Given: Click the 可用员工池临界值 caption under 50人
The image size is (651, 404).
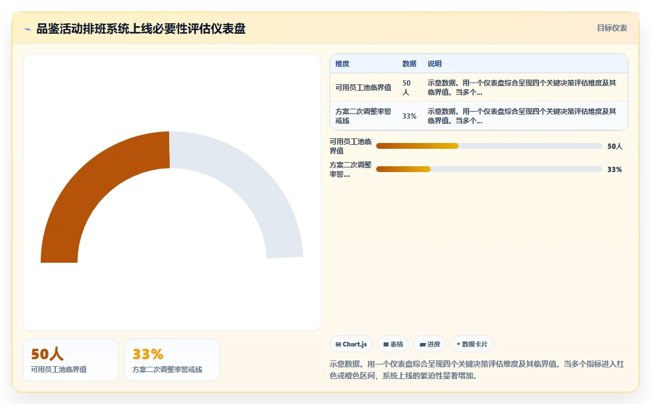Looking at the screenshot, I should point(59,370).
